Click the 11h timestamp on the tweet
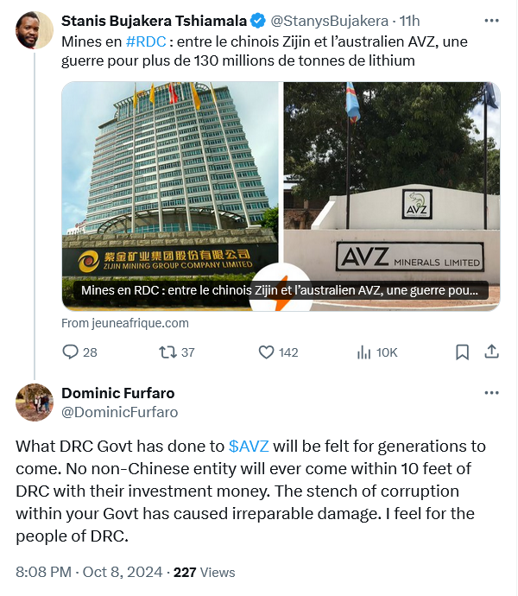Screen dimensions: 518x596 point(409,21)
